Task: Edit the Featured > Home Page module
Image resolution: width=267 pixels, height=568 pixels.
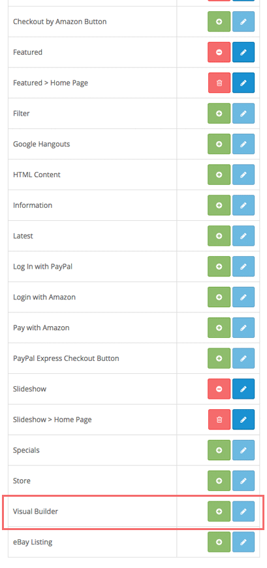Action: (x=243, y=83)
